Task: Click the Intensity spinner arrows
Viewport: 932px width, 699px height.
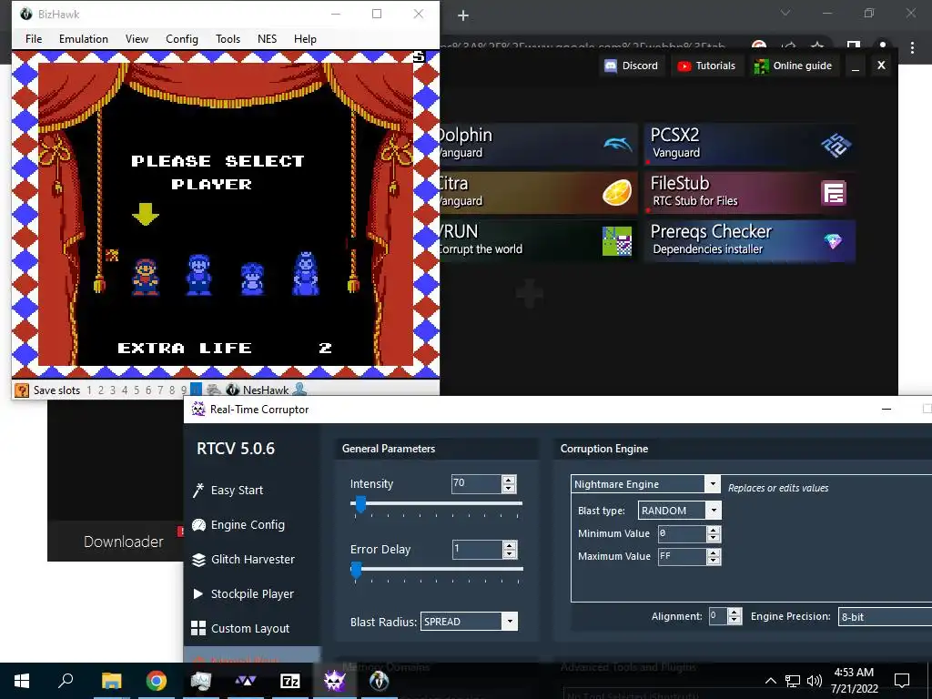Action: click(508, 484)
